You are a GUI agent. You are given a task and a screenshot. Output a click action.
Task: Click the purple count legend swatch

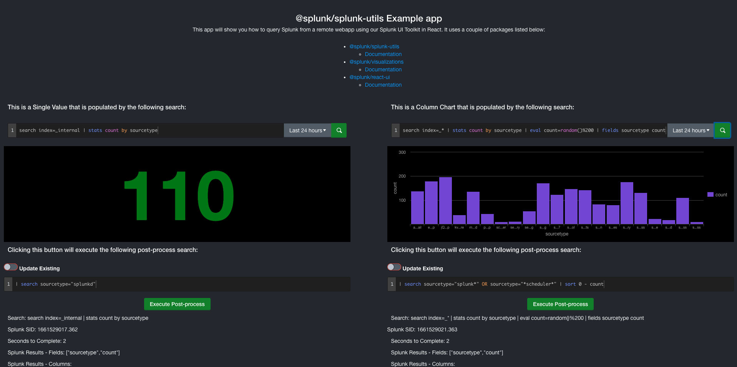(710, 194)
